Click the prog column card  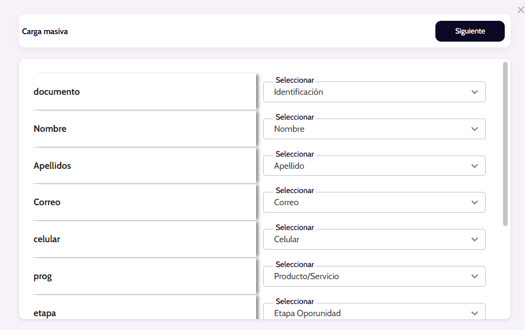pos(145,276)
